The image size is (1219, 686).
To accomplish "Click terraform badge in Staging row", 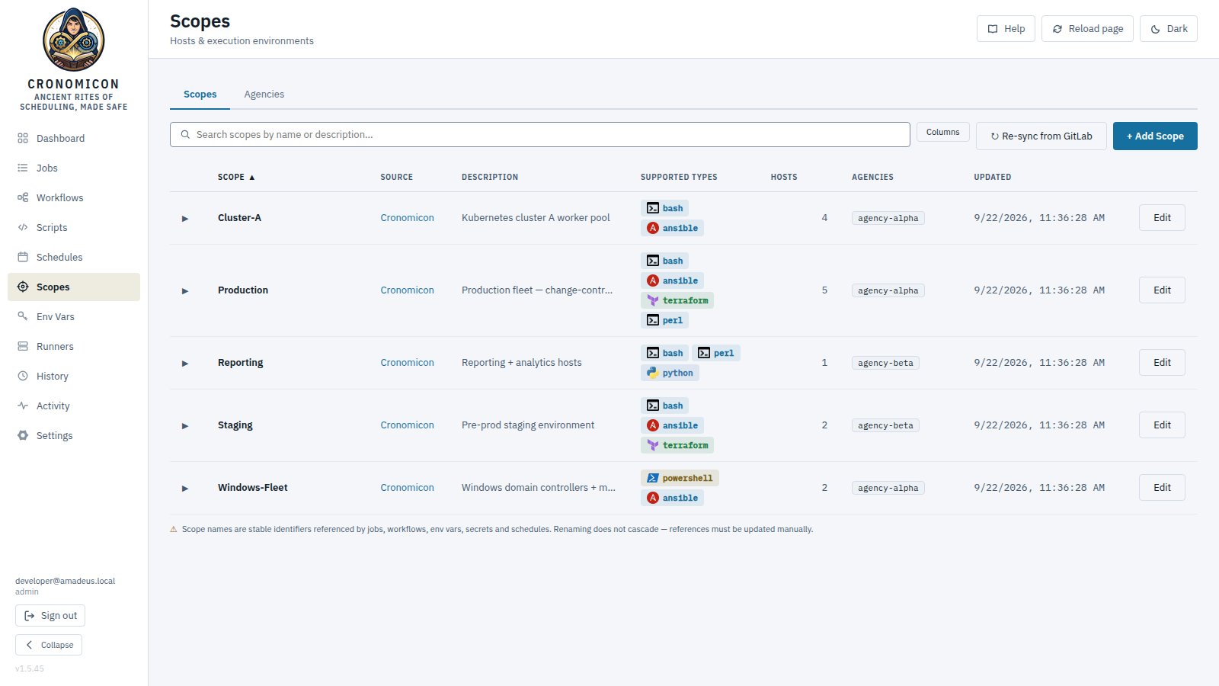I will click(x=677, y=445).
